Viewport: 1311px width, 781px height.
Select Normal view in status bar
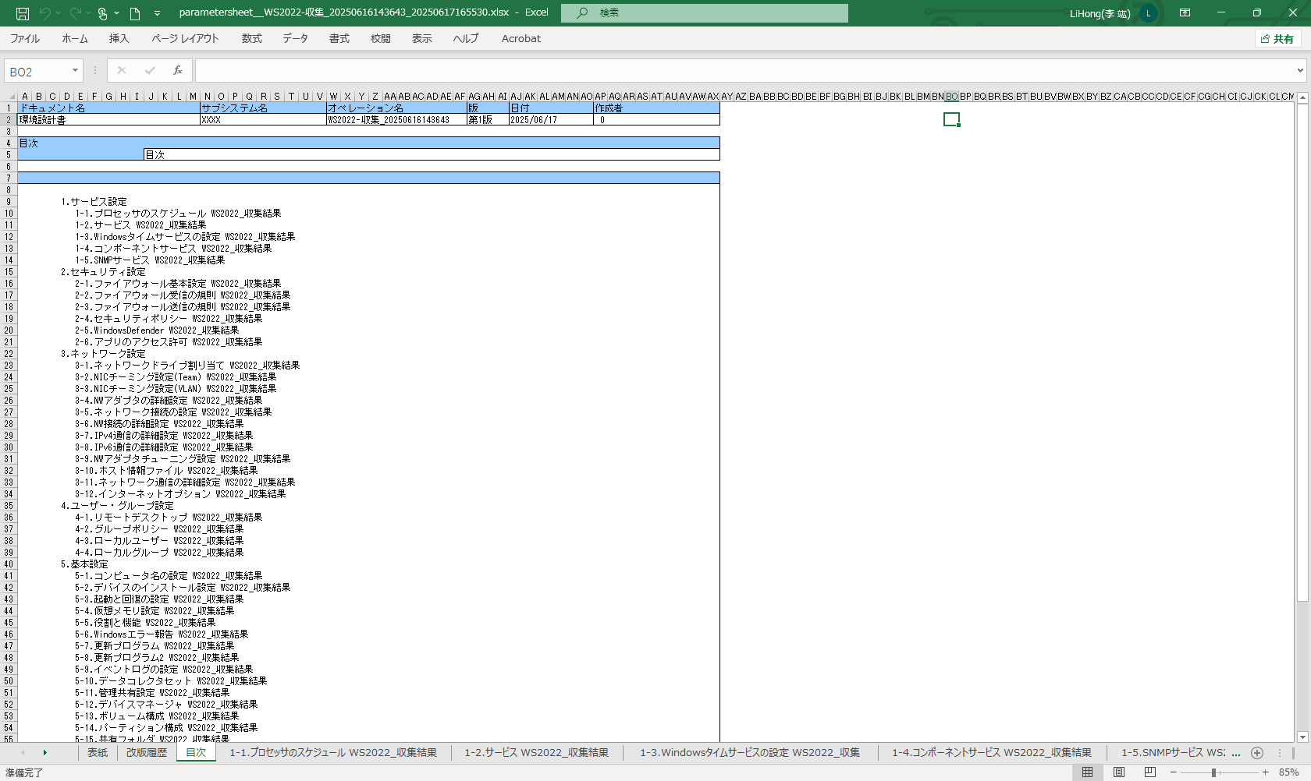1087,772
